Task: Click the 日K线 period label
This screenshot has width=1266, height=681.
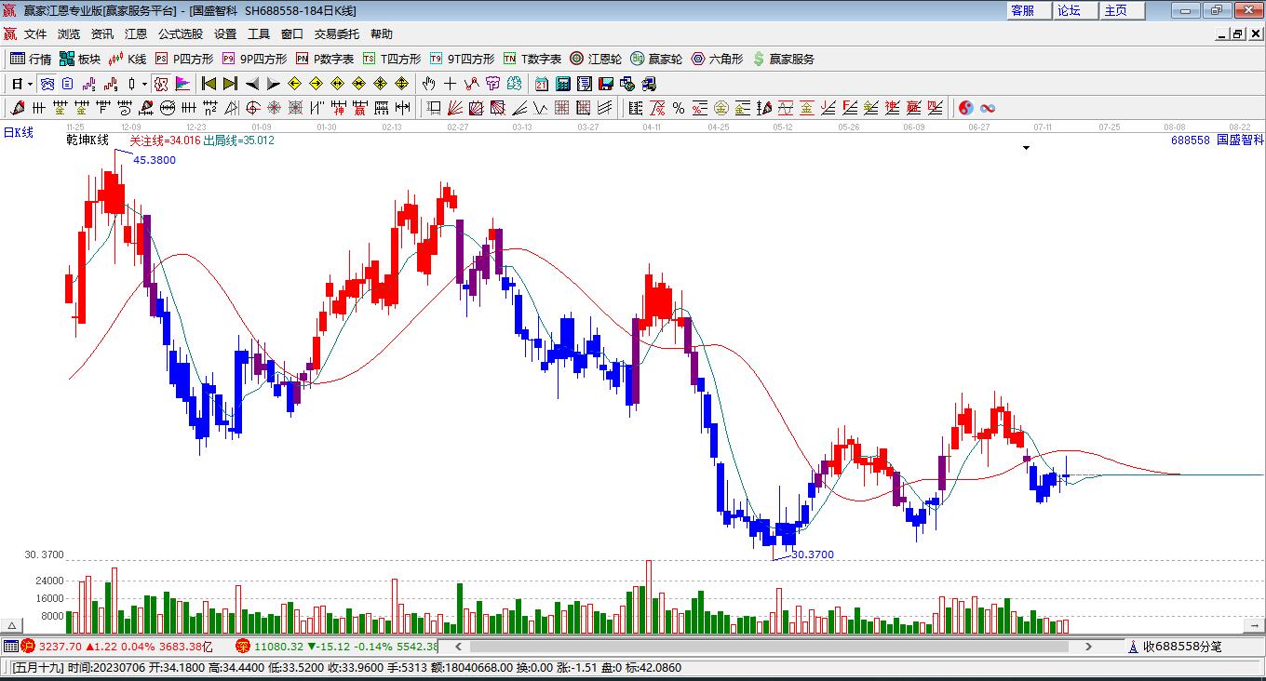Action: tap(18, 133)
